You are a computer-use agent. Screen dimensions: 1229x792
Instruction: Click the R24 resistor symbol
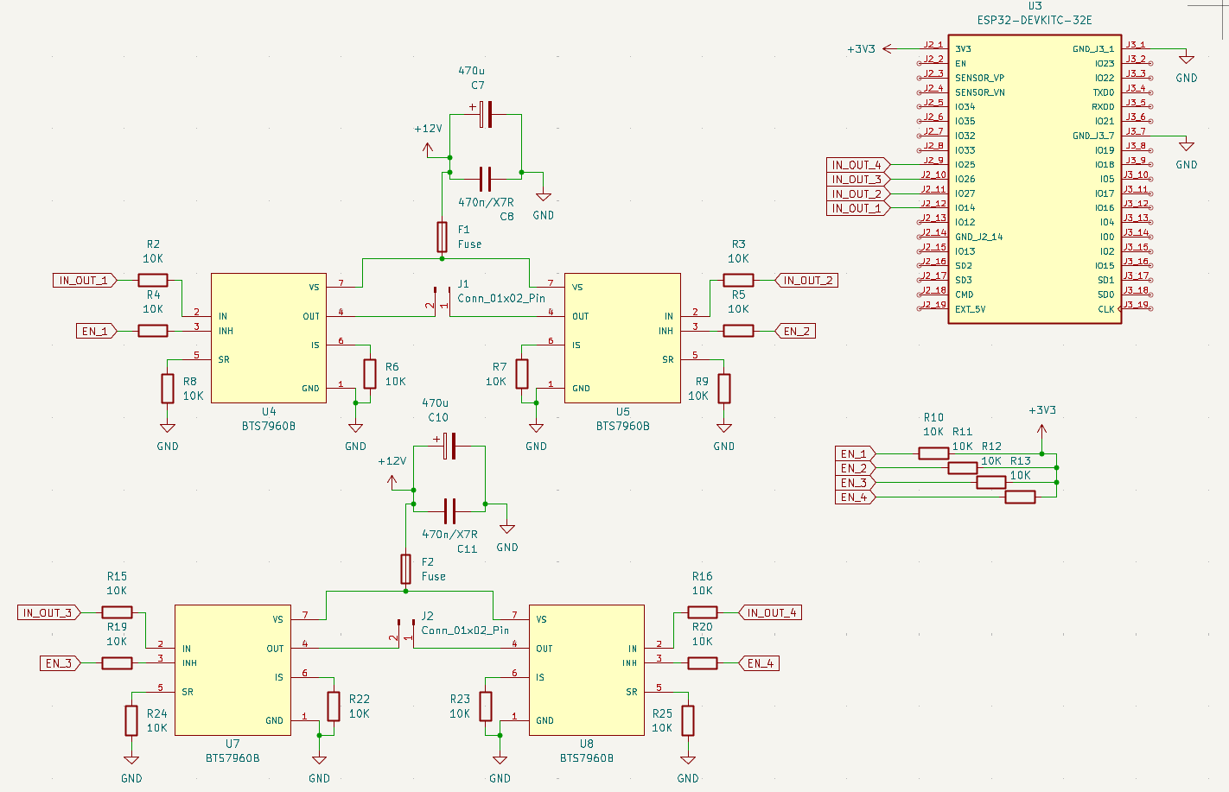[x=131, y=720]
